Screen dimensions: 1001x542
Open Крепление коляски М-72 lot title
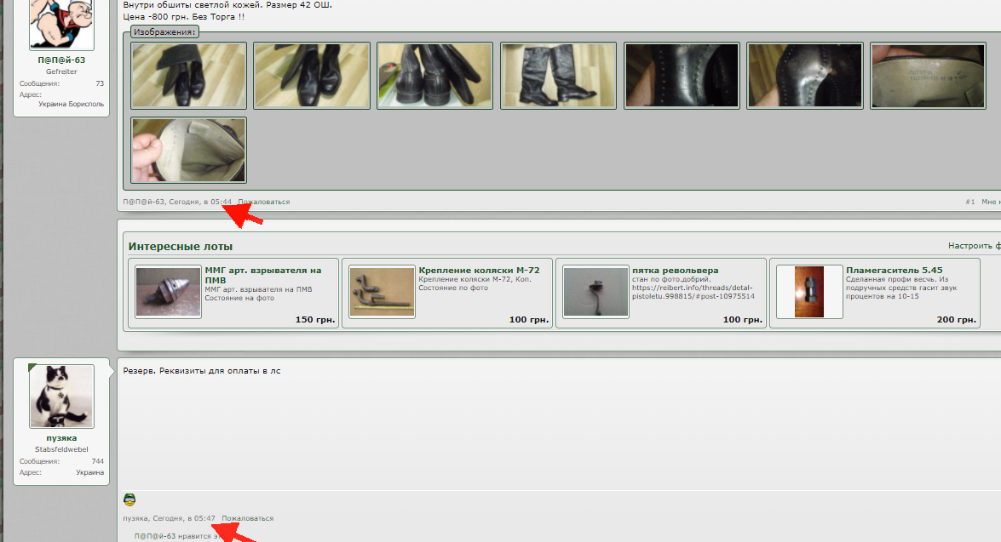coord(479,271)
